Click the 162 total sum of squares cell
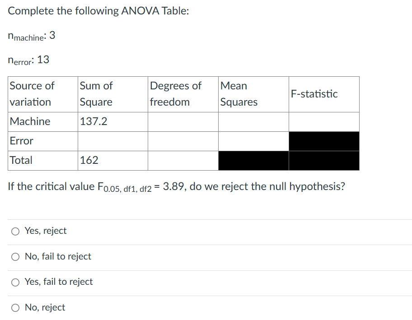The height and width of the screenshot is (320, 412). coord(113,160)
